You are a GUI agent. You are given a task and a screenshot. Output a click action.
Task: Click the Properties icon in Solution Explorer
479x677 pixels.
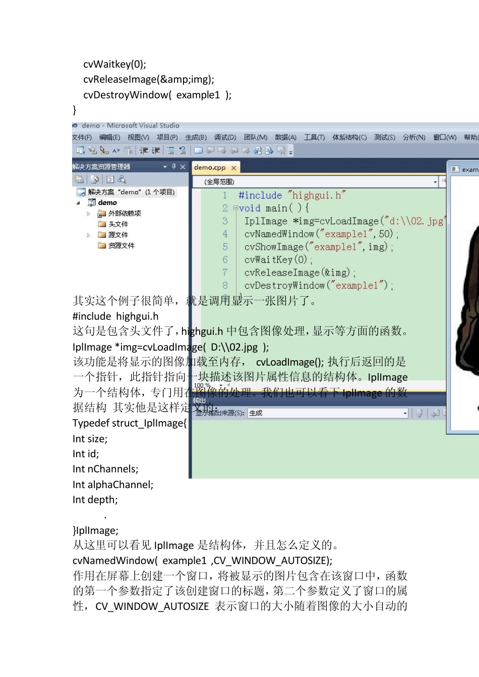(79, 179)
